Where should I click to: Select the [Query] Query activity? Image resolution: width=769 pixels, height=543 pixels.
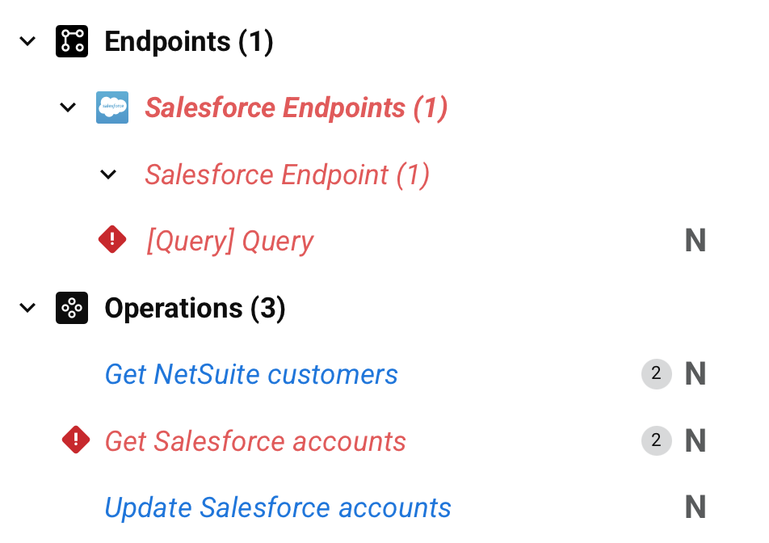(x=229, y=241)
